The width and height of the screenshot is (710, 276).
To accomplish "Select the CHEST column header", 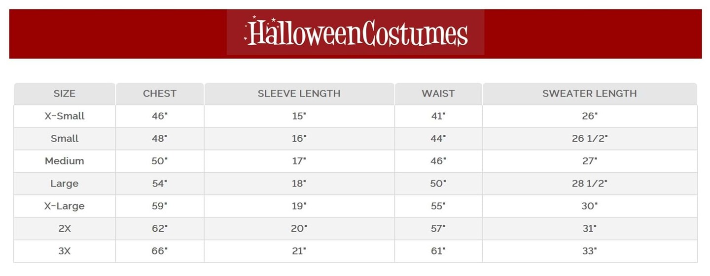I will pos(160,93).
